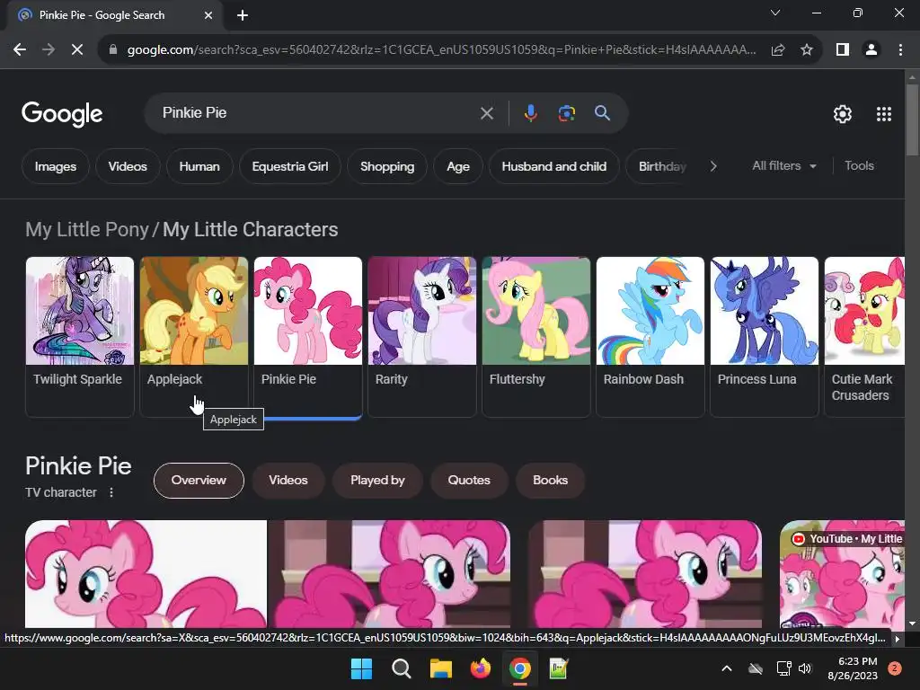Viewport: 920px width, 690px height.
Task: Filter results by Images
Action: [x=55, y=166]
